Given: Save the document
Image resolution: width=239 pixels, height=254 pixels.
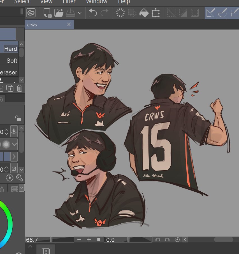Looking at the screenshot, I should [70, 13].
